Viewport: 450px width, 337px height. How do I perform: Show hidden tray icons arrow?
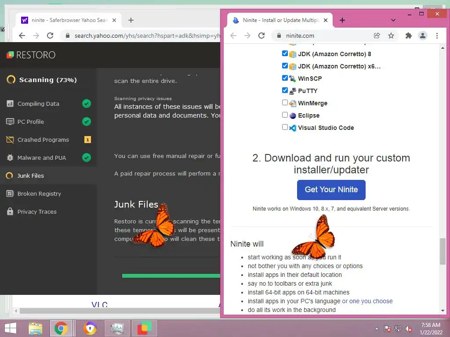377,329
